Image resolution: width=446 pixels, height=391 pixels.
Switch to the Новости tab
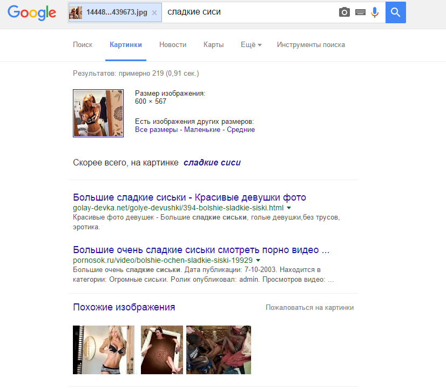[x=173, y=45]
